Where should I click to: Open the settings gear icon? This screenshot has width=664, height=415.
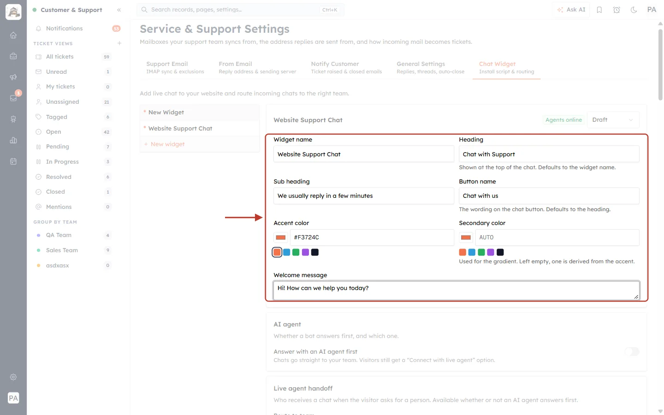(13, 377)
